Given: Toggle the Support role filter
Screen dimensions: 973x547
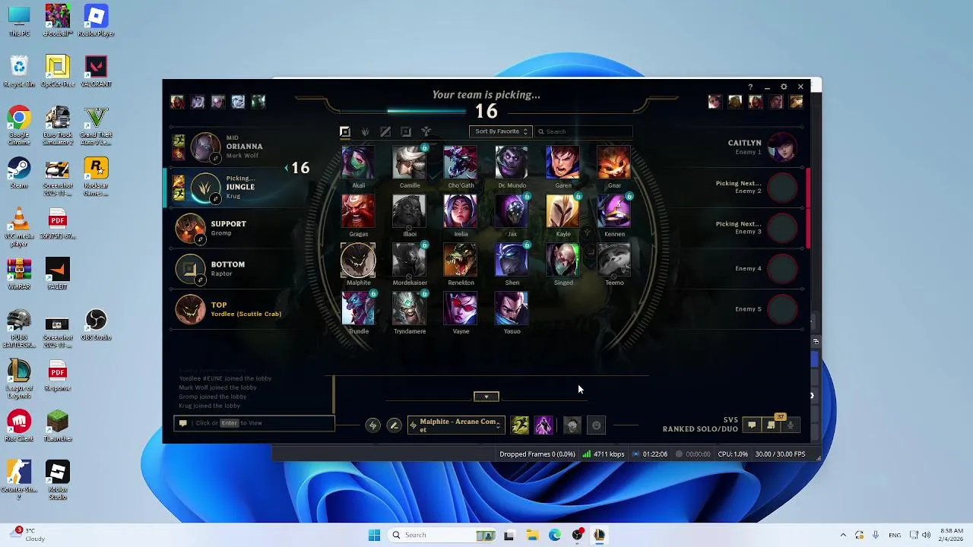Looking at the screenshot, I should [426, 131].
